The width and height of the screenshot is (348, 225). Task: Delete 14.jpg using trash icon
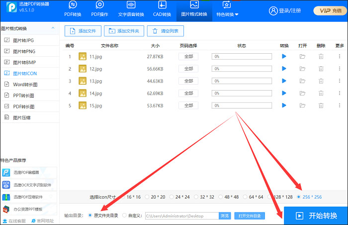[321, 93]
